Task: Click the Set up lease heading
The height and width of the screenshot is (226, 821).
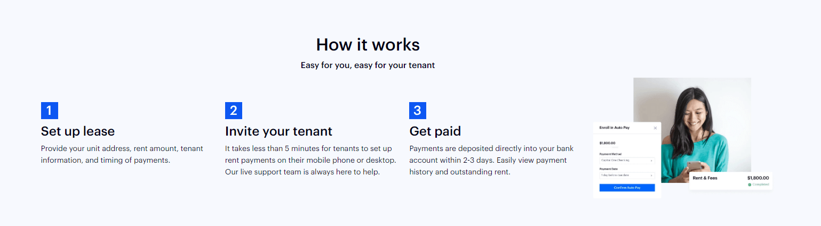Action: tap(78, 131)
